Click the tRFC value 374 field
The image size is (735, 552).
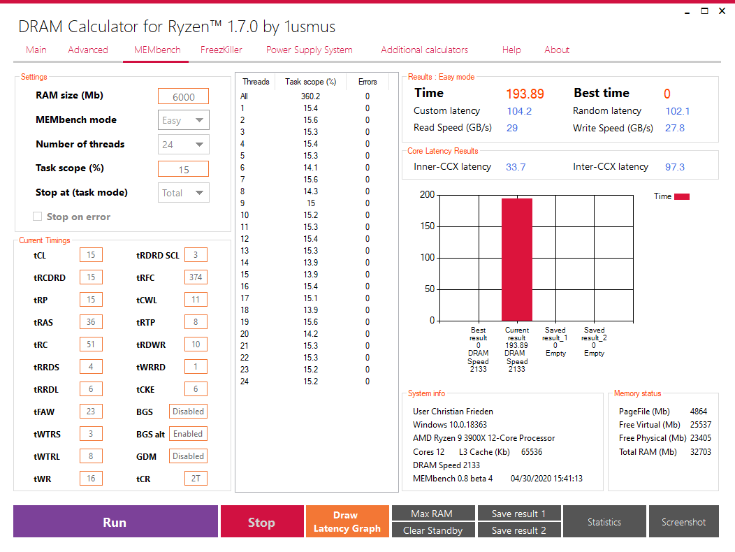196,277
